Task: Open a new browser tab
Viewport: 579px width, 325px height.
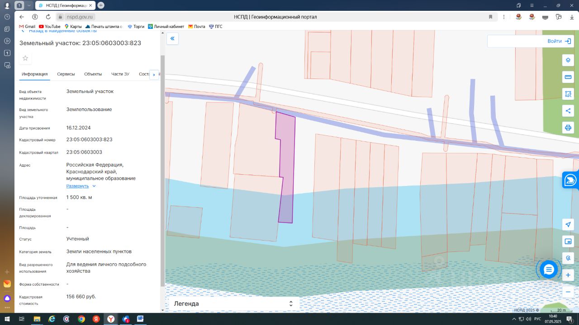Action: click(x=101, y=5)
